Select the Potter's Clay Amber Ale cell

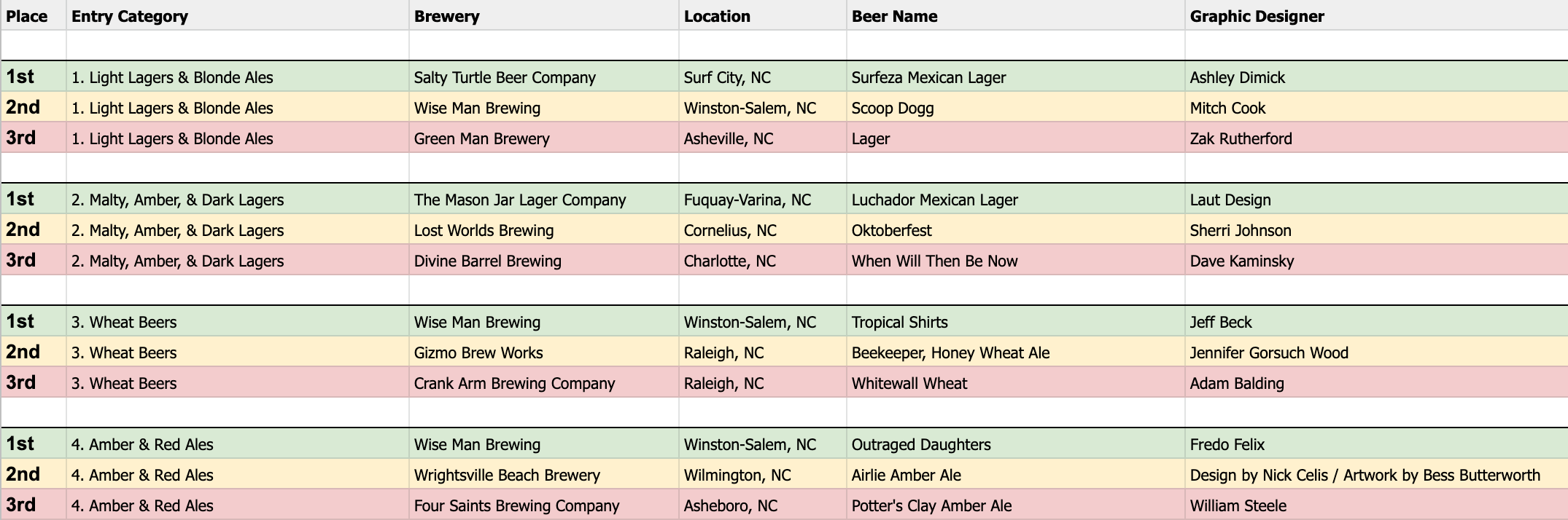tap(1016, 505)
